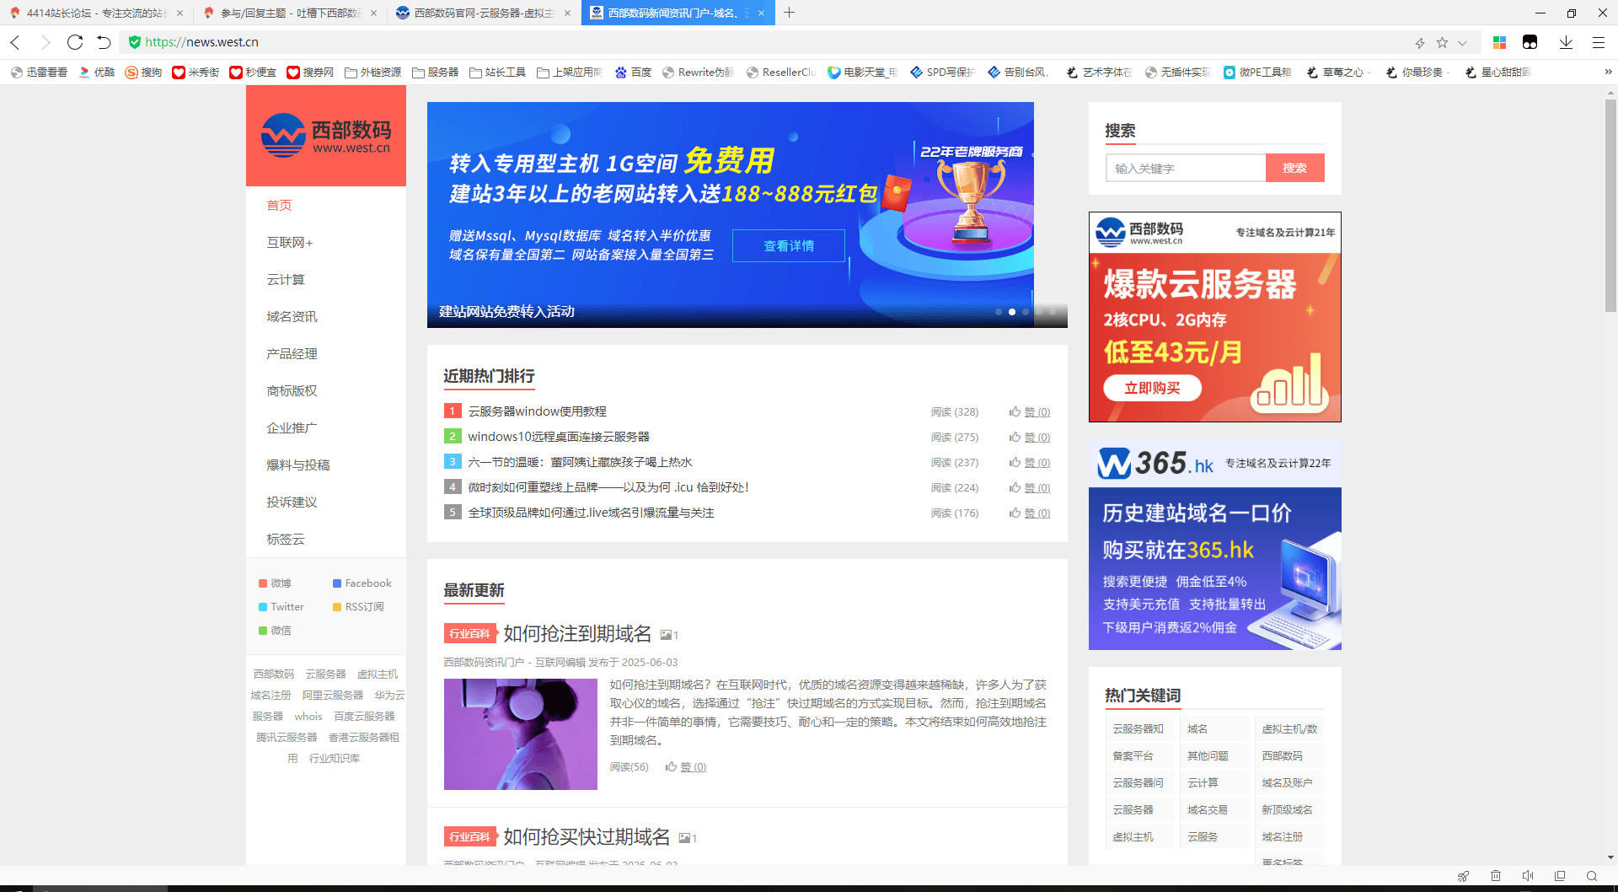The height and width of the screenshot is (892, 1618).
Task: Click 立即购买 on the cloud server ad
Action: [x=1152, y=388]
